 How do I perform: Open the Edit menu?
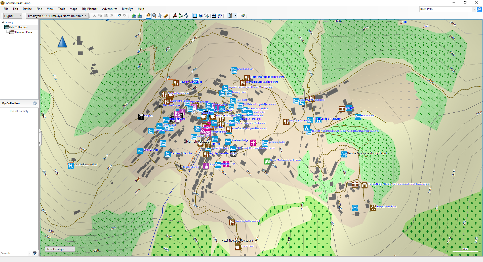pyautogui.click(x=16, y=9)
